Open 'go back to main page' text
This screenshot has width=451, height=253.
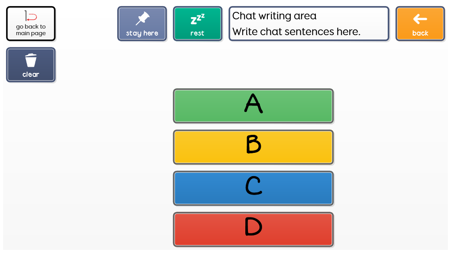pos(31,30)
